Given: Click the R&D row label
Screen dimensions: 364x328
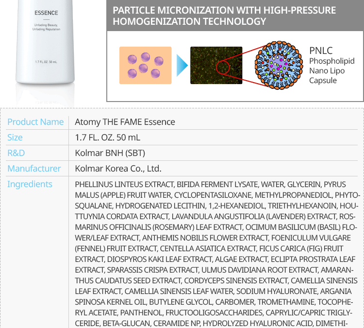Looking at the screenshot, I should pos(16,153).
